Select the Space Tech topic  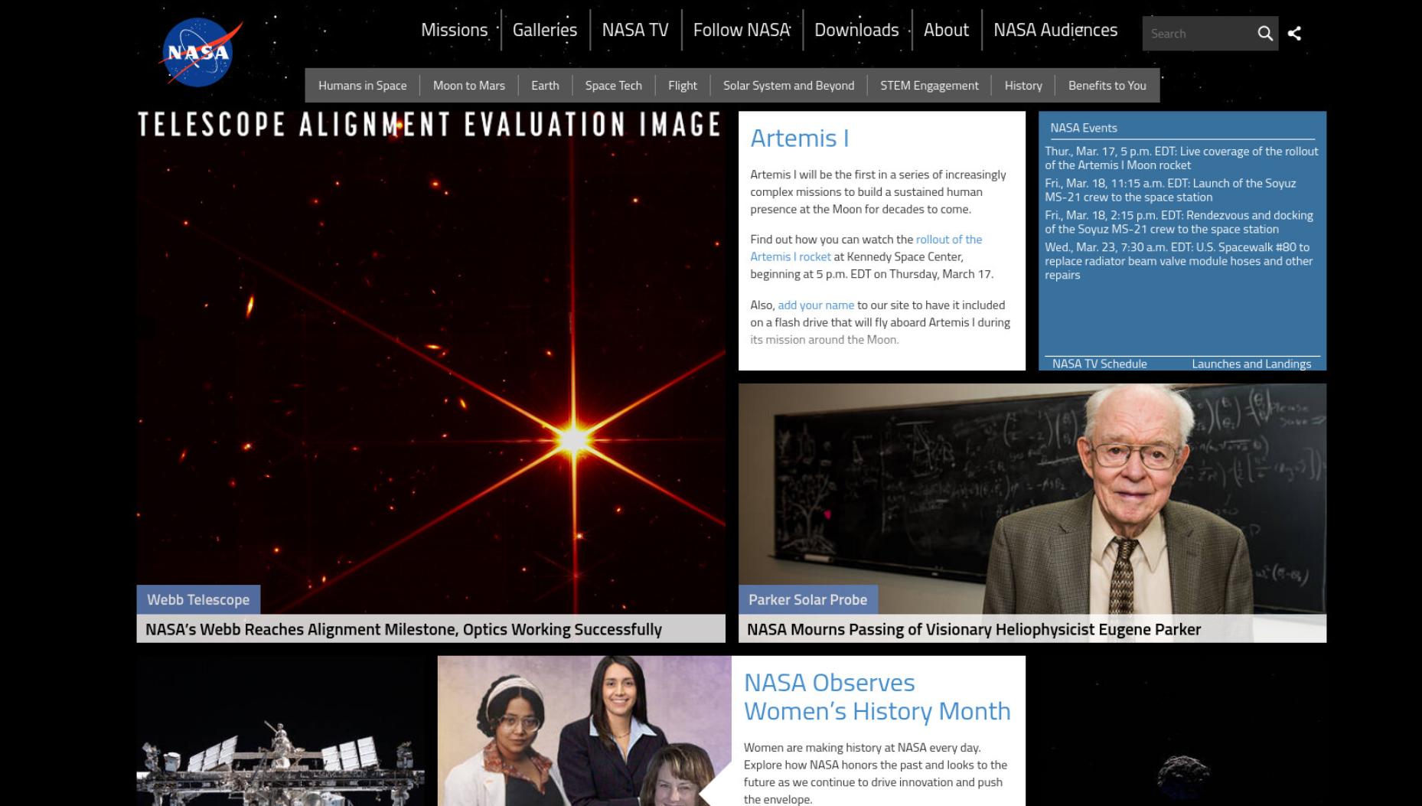(614, 86)
